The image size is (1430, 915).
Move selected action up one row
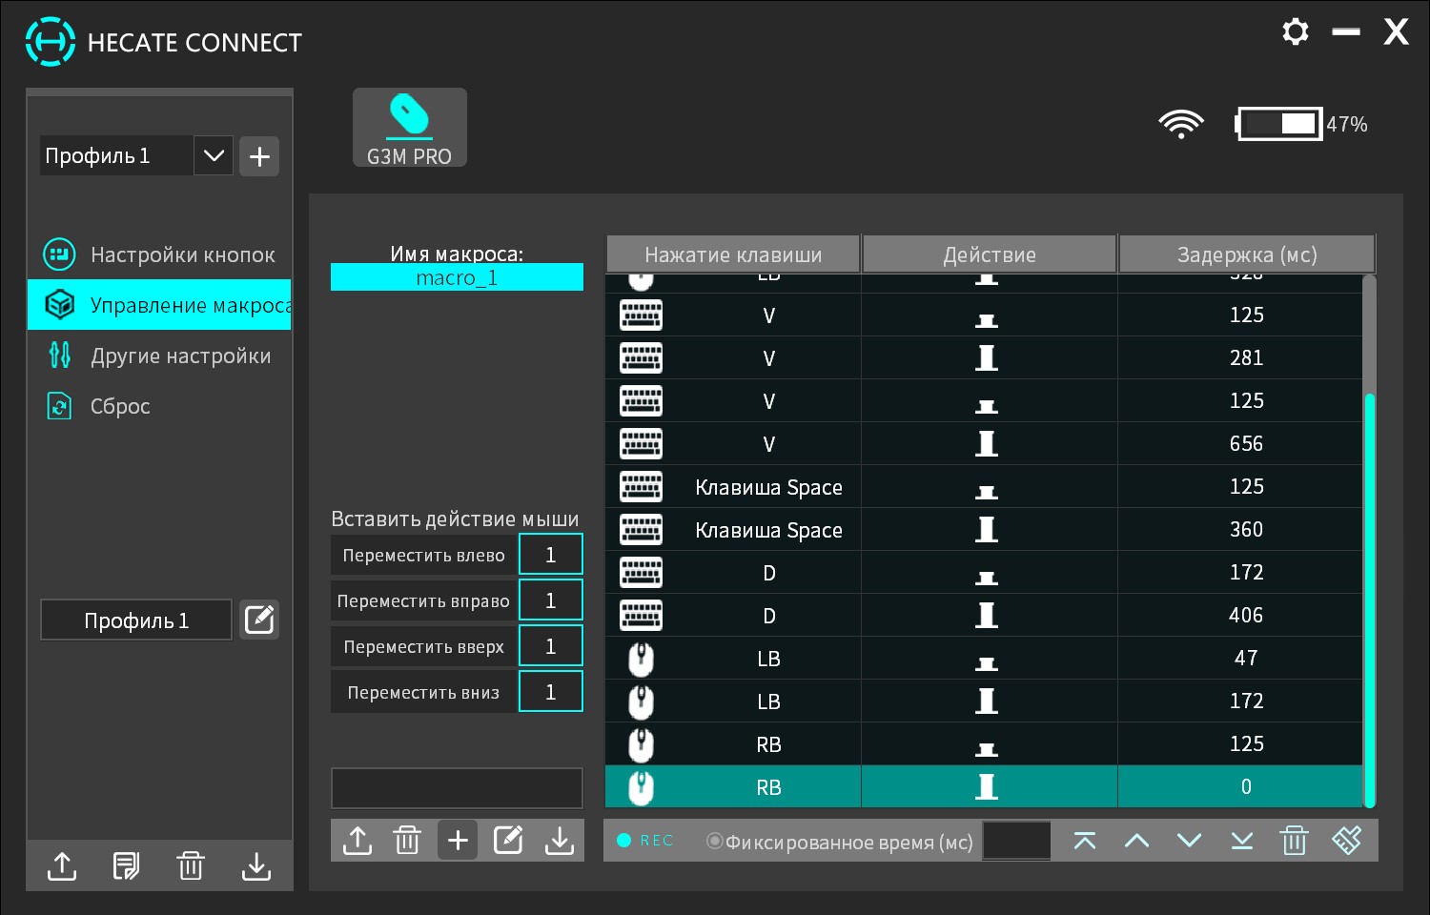pos(1136,840)
